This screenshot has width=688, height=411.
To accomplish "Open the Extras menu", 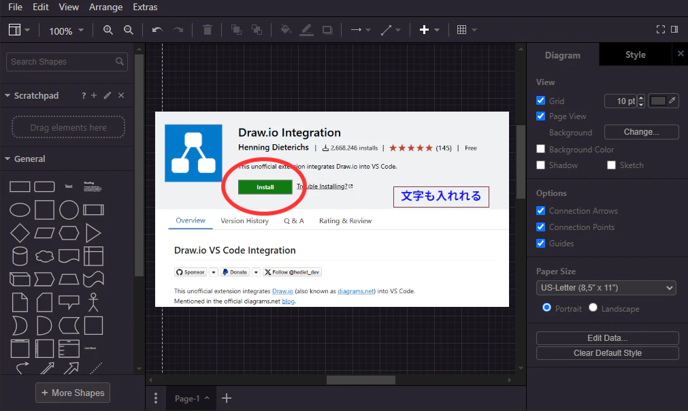I will tap(145, 7).
